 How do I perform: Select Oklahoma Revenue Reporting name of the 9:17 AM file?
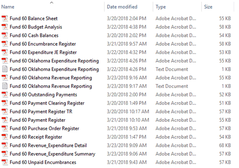click(x=51, y=86)
